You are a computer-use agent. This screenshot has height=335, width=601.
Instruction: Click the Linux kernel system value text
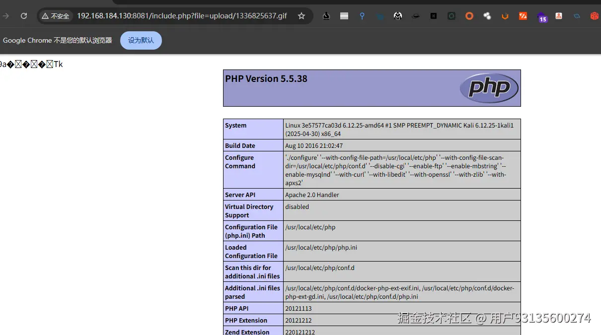[399, 130]
